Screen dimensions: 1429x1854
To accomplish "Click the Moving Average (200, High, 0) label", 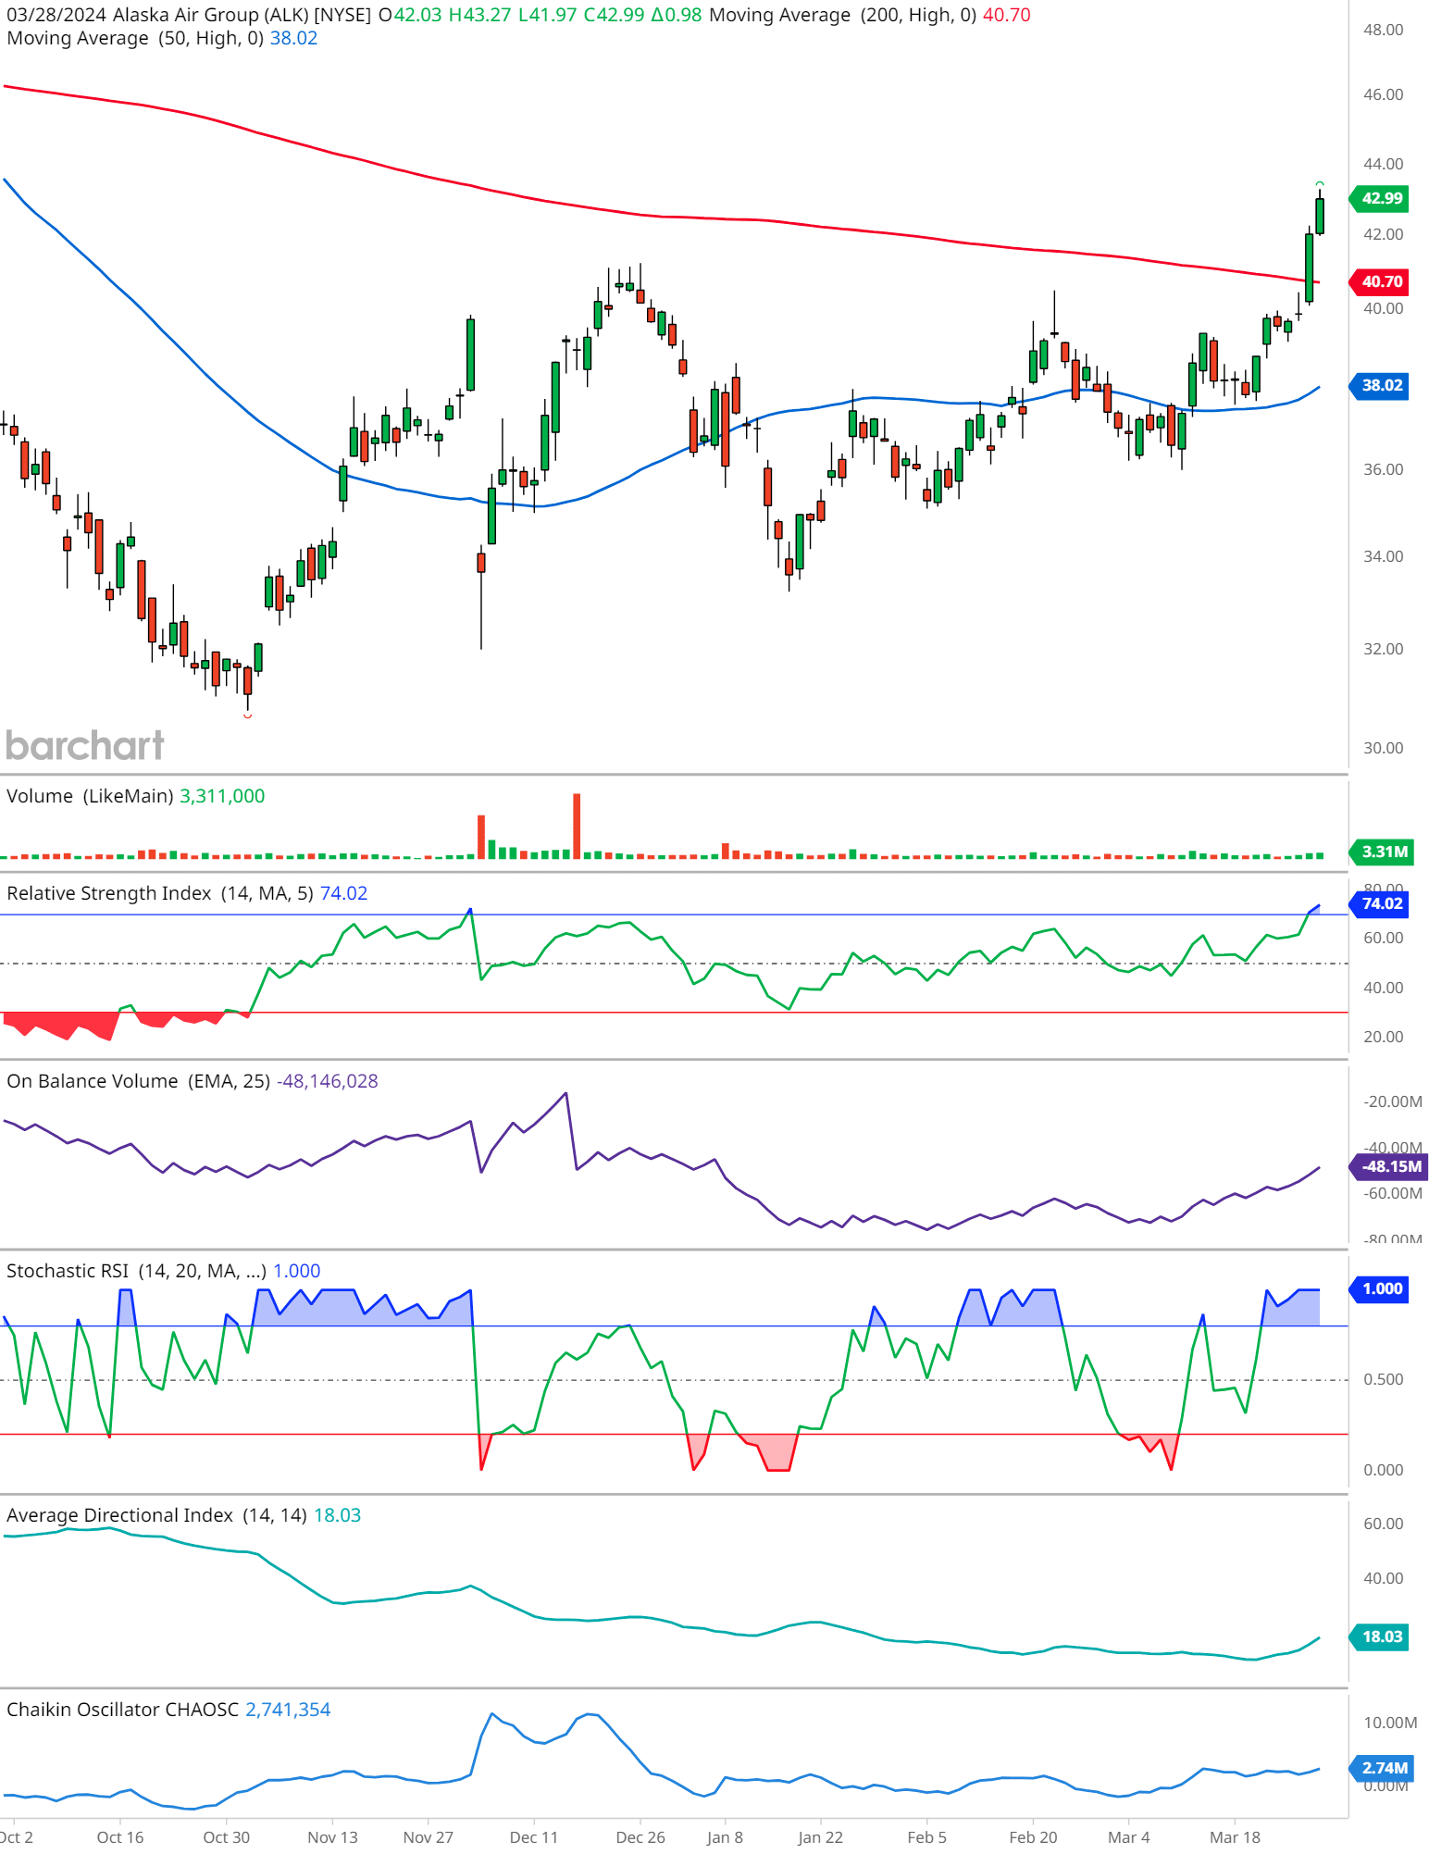I will coord(842,15).
